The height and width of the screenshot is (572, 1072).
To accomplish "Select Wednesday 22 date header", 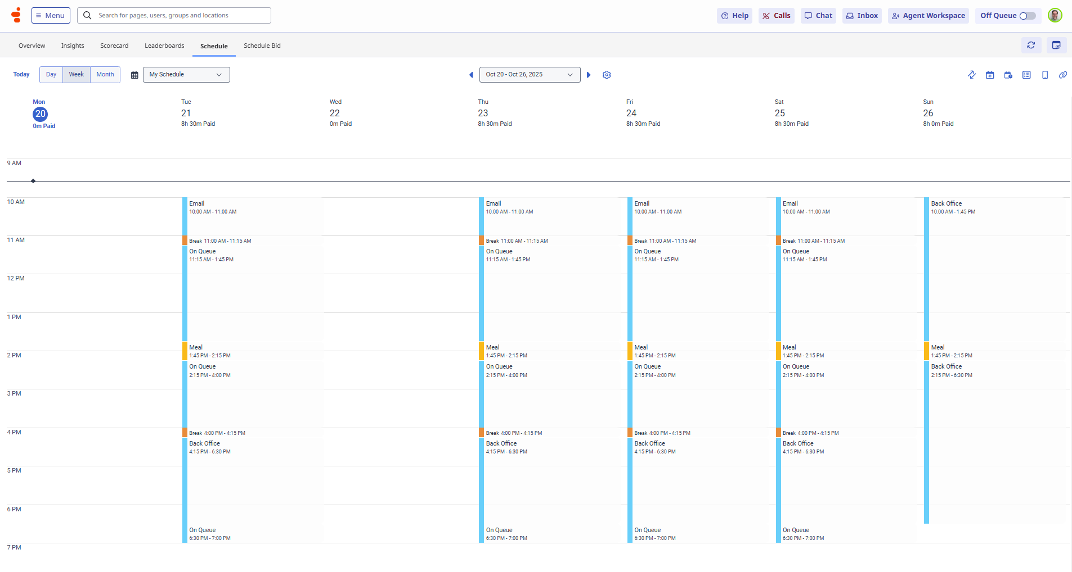I will click(335, 113).
